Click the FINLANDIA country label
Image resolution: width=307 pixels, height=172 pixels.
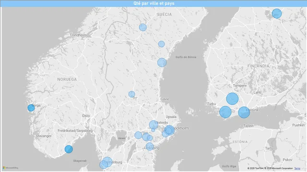(258, 66)
